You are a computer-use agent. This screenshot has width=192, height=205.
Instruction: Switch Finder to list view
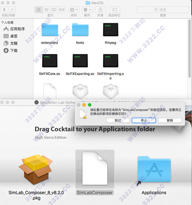pyautogui.click(x=46, y=10)
